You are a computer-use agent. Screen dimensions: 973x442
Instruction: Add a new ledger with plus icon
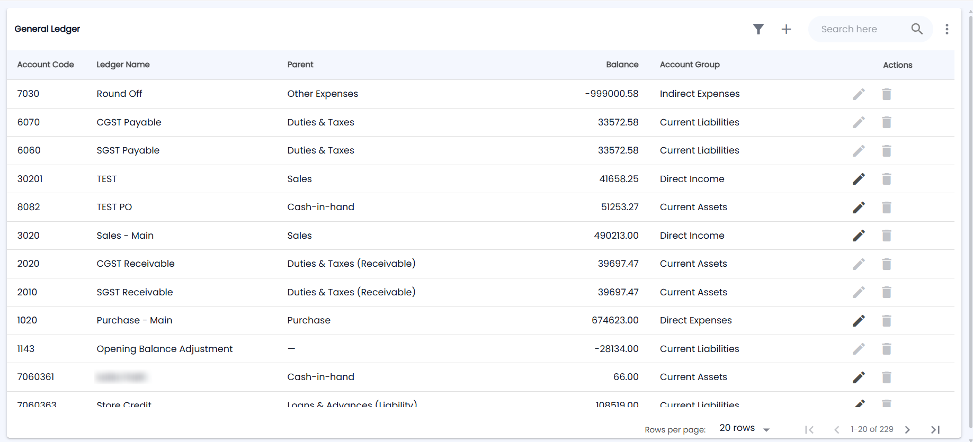tap(786, 29)
